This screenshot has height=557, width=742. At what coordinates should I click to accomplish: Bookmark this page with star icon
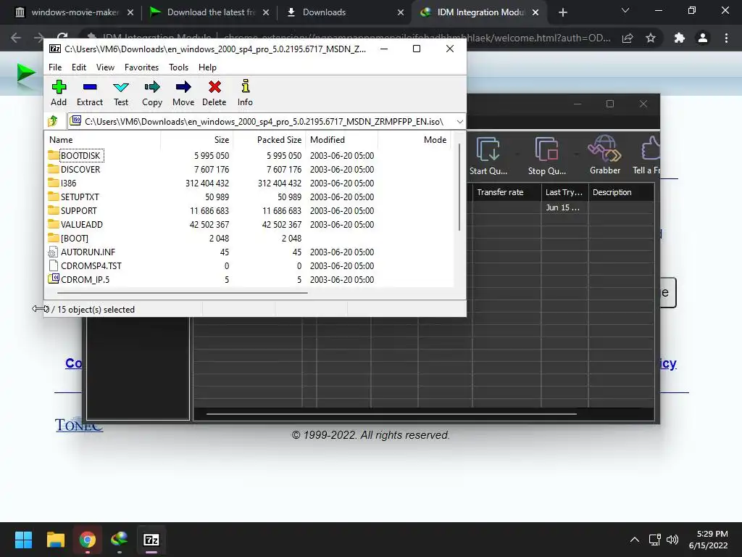(651, 38)
